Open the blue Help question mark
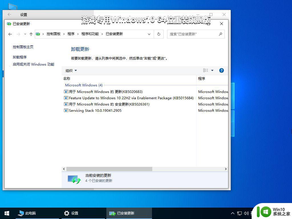 pos(221,70)
